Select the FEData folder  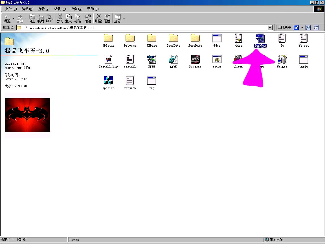(x=152, y=40)
